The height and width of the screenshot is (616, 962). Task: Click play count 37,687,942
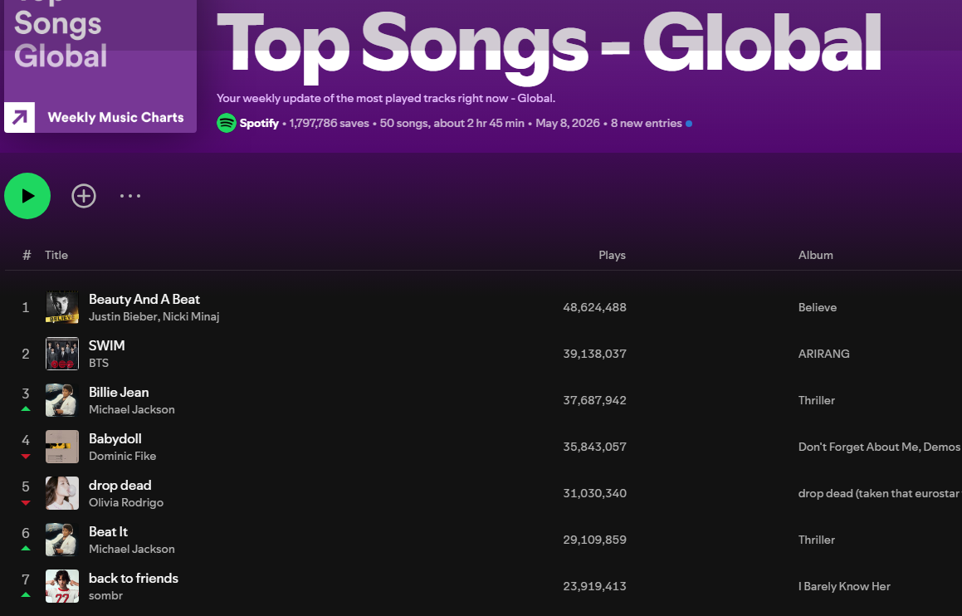coord(594,401)
